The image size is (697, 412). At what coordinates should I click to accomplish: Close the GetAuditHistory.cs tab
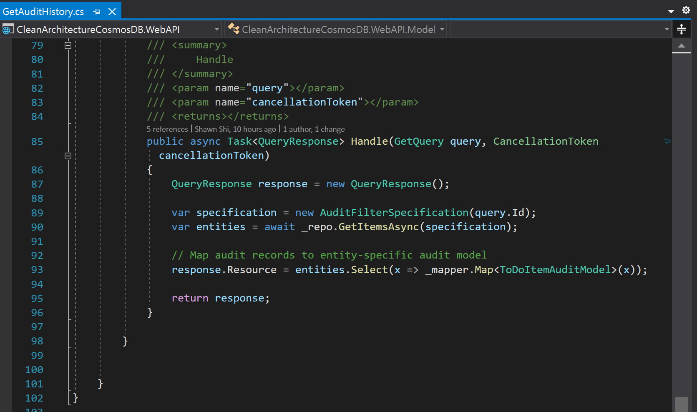coord(112,11)
